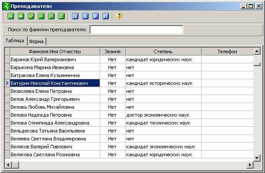The image size is (265, 173).
Task: Click the green checkmark save icon
Action: tap(31, 16)
